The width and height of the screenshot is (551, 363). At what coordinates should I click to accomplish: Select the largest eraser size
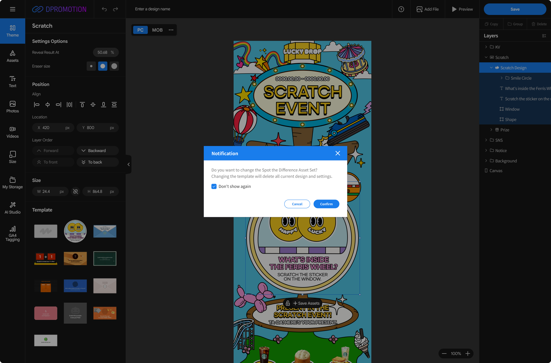pyautogui.click(x=114, y=66)
